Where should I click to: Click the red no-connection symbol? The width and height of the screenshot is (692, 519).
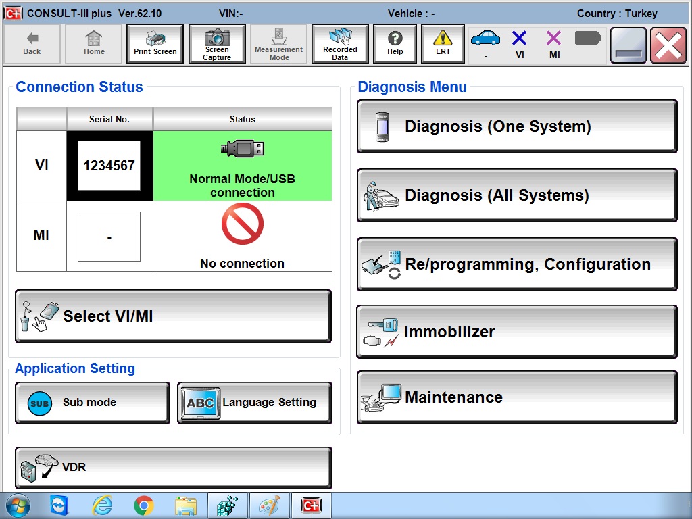pos(243,224)
